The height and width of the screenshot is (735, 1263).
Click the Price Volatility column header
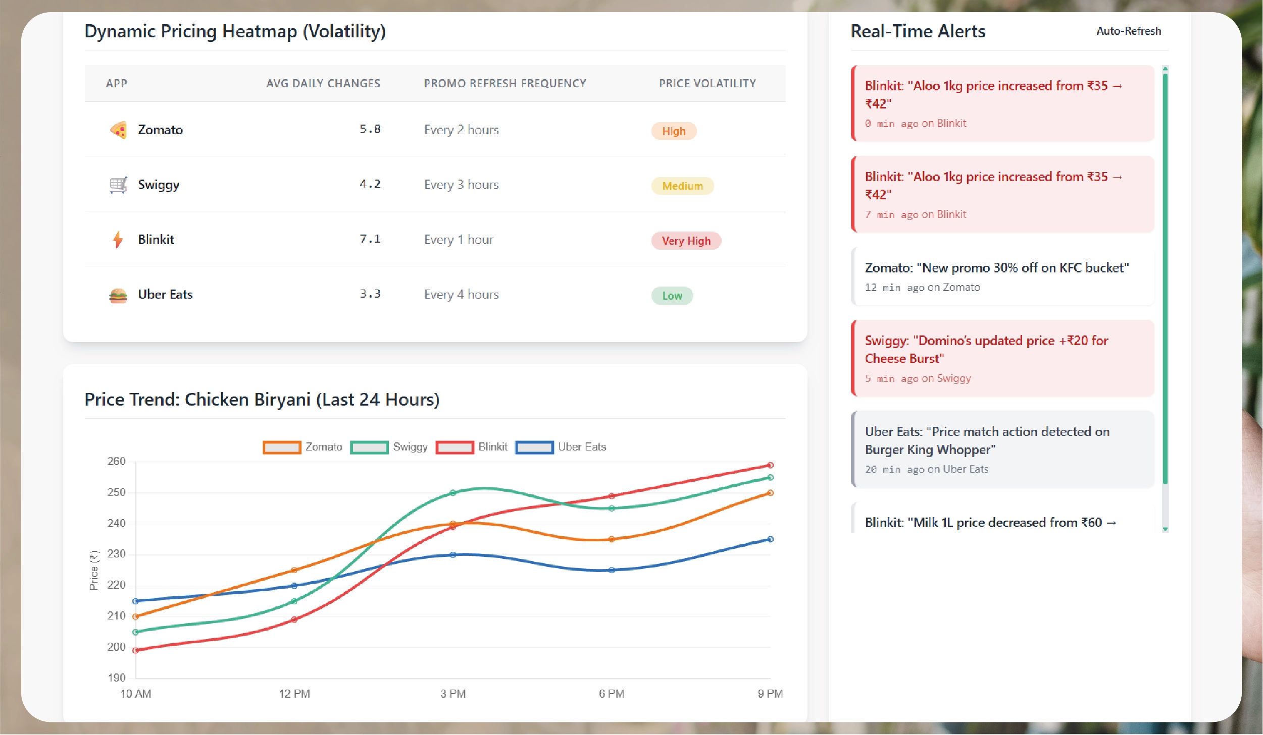point(707,84)
